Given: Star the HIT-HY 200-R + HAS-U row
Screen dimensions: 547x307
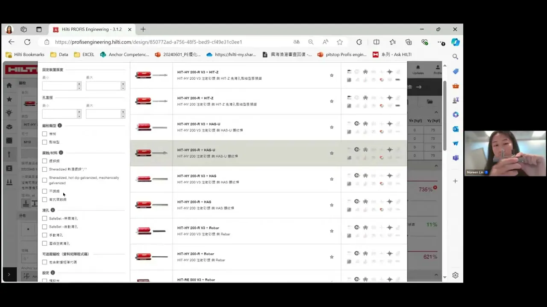Looking at the screenshot, I should tap(332, 153).
